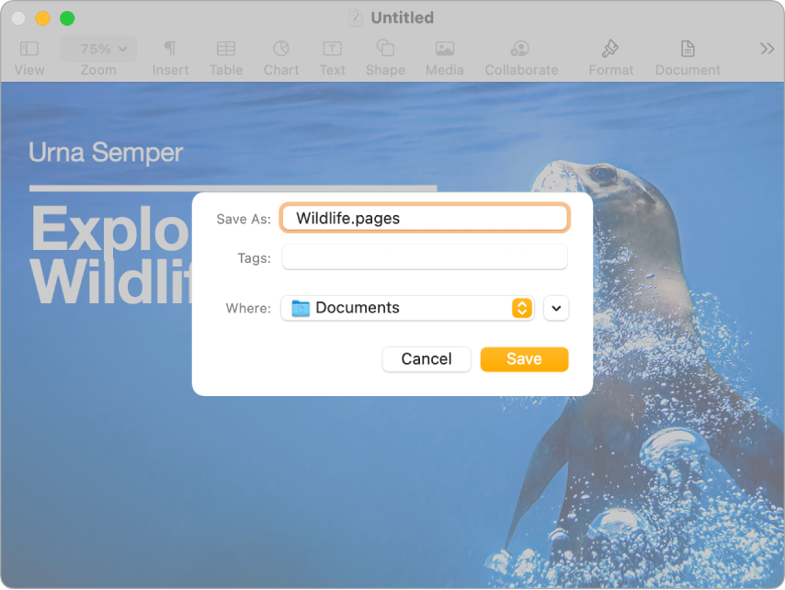Open the Media insert icon

tap(444, 49)
